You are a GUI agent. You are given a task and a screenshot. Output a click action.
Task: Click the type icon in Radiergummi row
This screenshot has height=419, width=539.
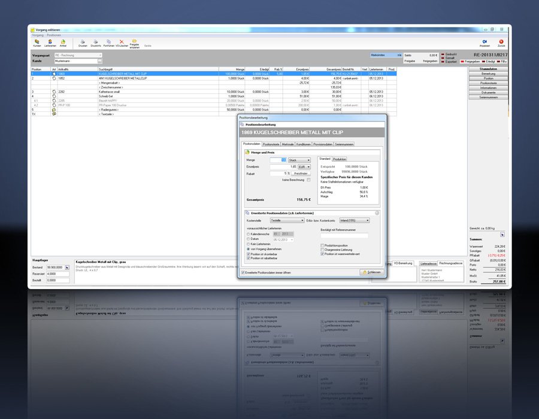point(54,110)
